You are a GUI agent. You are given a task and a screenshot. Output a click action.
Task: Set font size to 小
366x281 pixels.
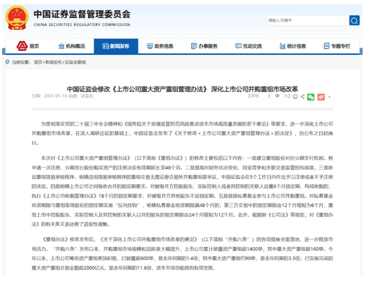(x=286, y=96)
